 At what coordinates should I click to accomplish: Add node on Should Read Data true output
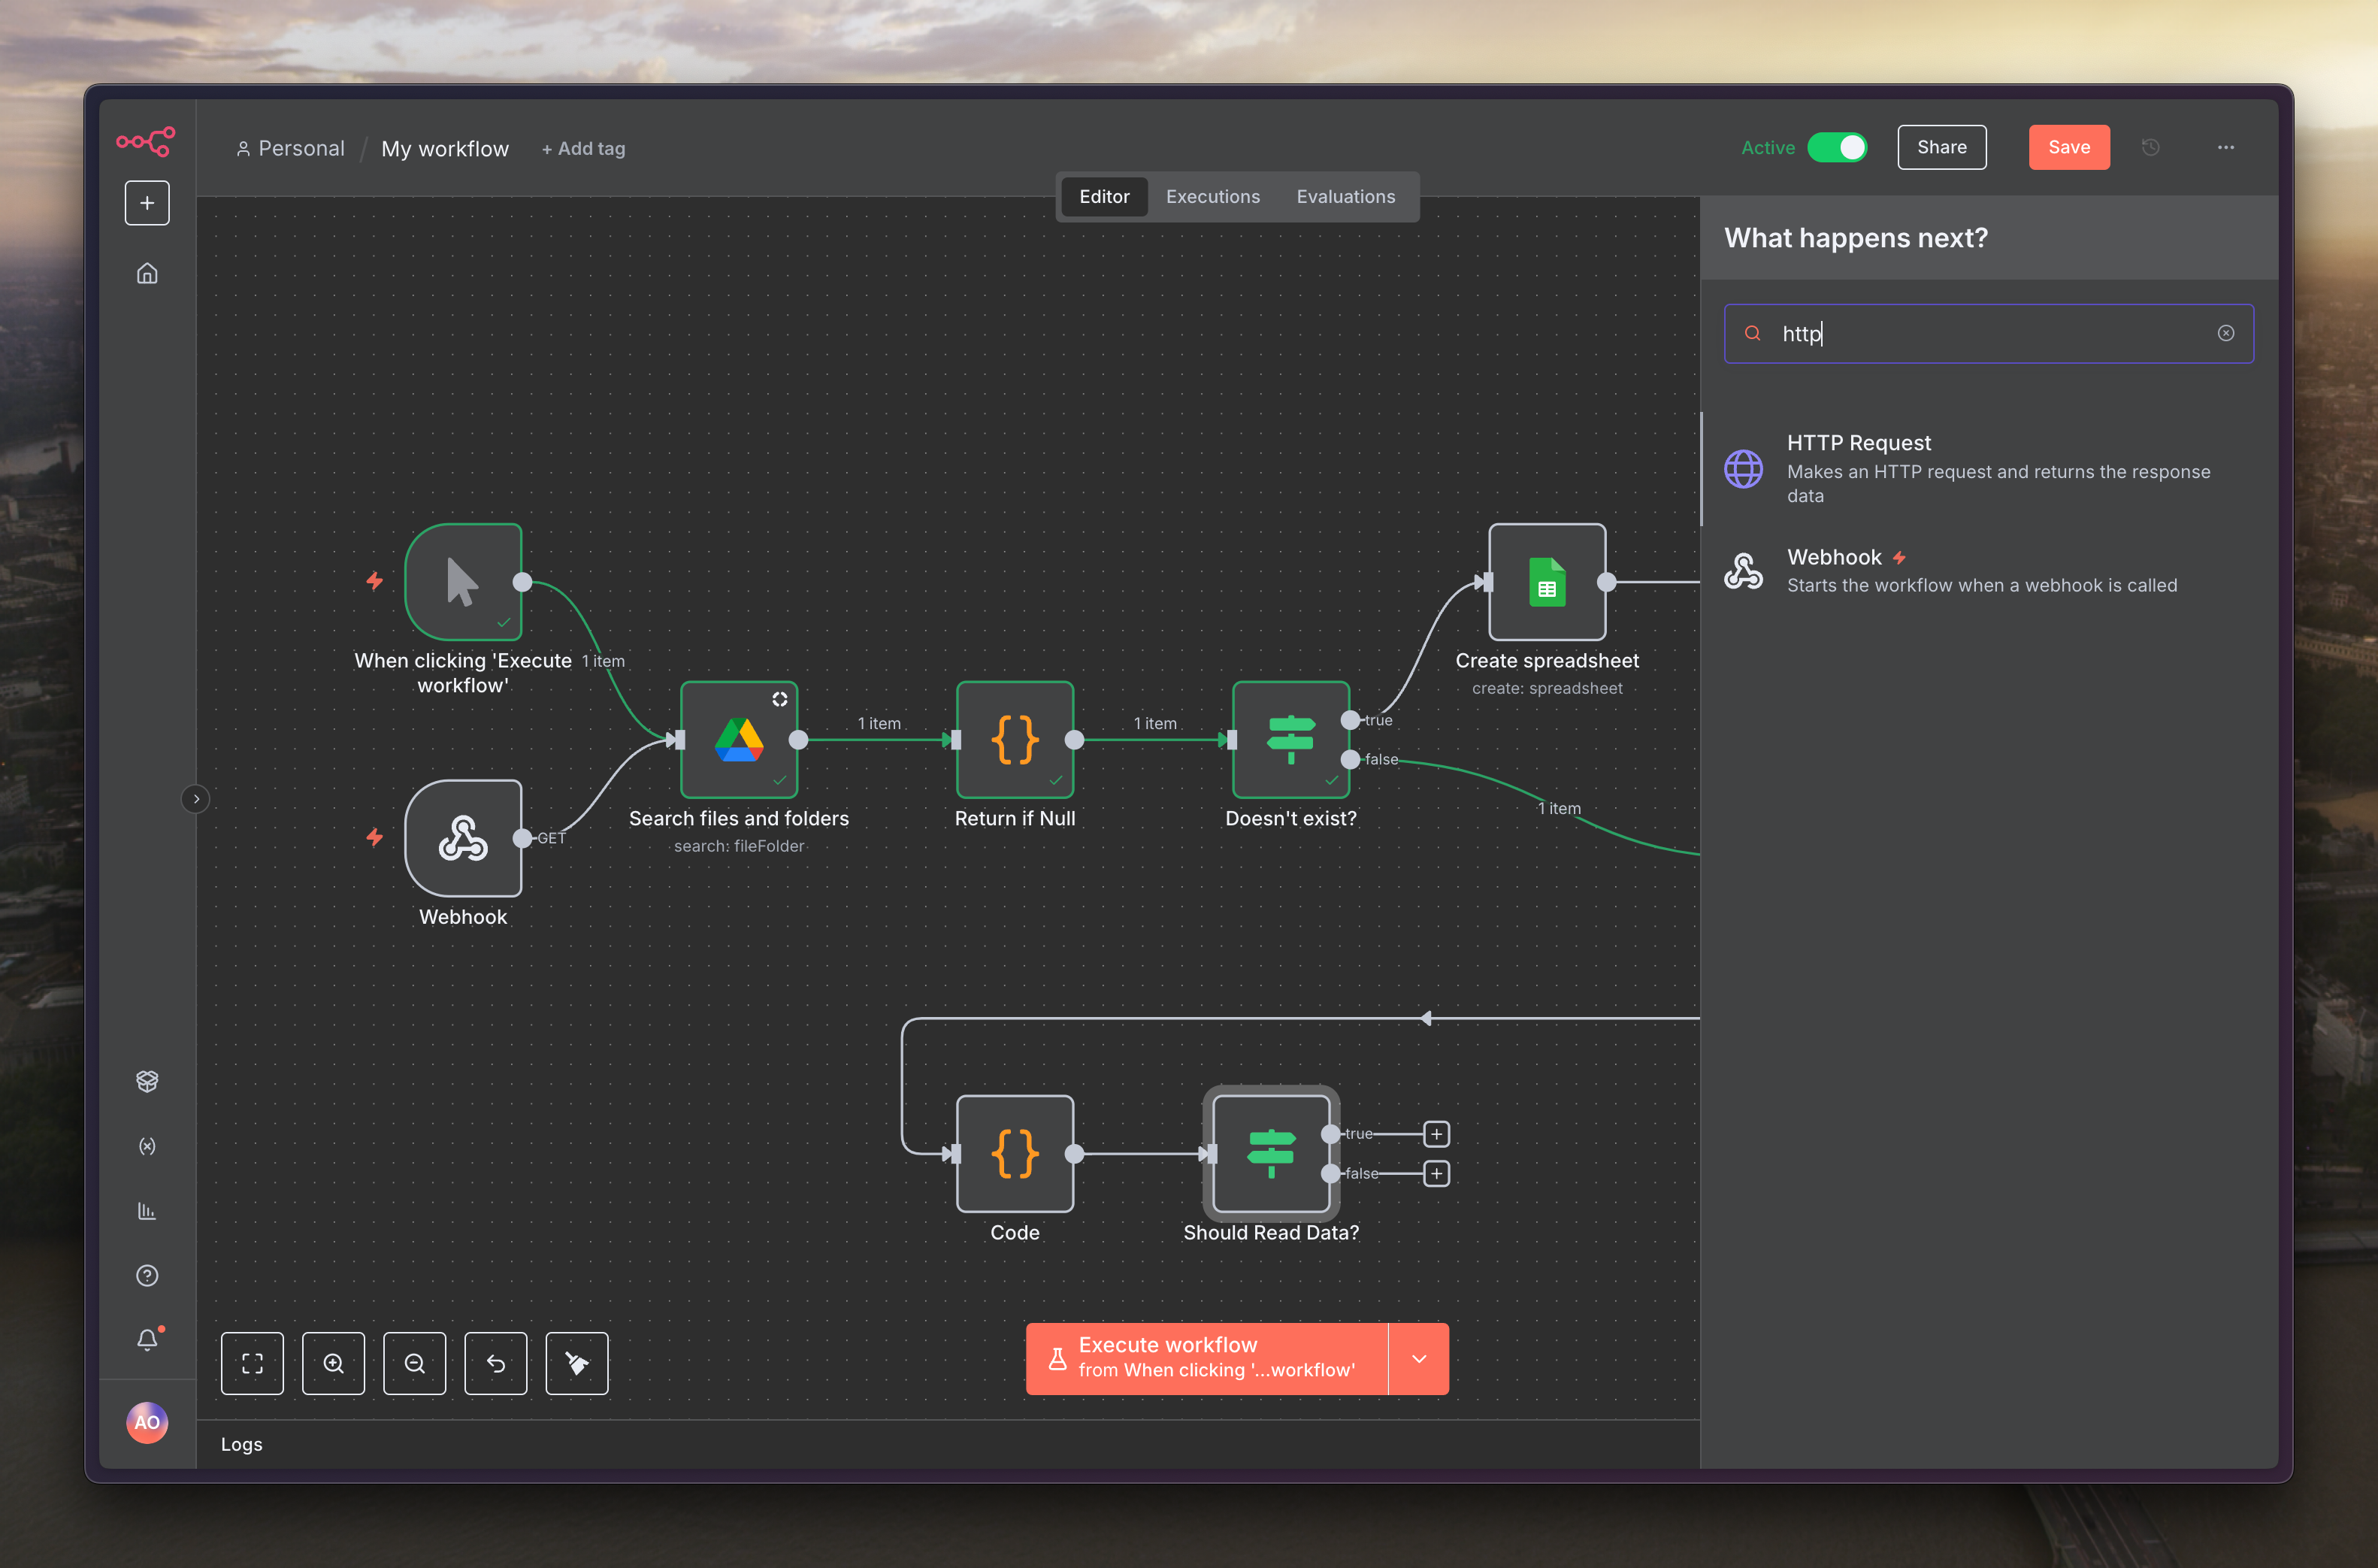coord(1436,1134)
